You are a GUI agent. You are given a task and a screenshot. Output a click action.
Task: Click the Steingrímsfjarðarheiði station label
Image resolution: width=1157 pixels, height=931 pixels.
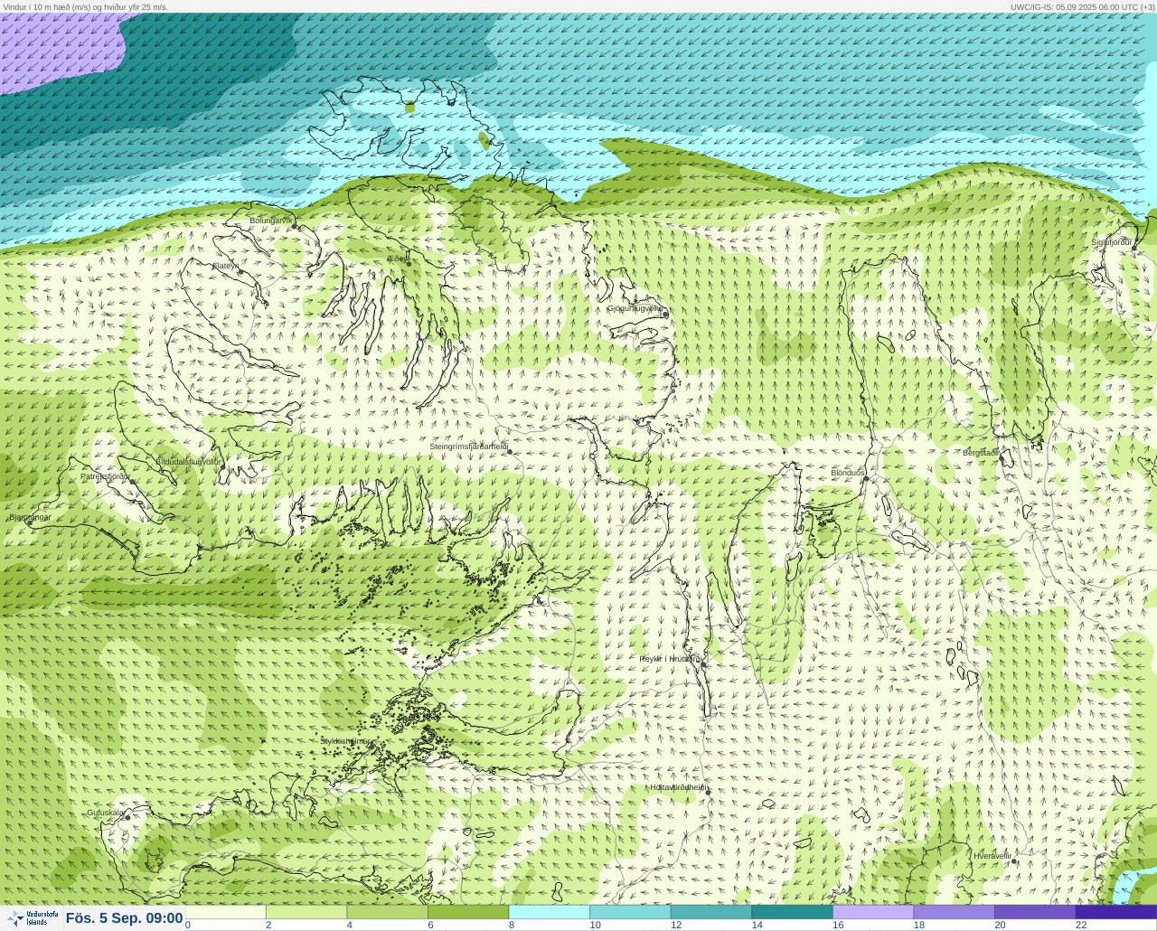(x=468, y=447)
